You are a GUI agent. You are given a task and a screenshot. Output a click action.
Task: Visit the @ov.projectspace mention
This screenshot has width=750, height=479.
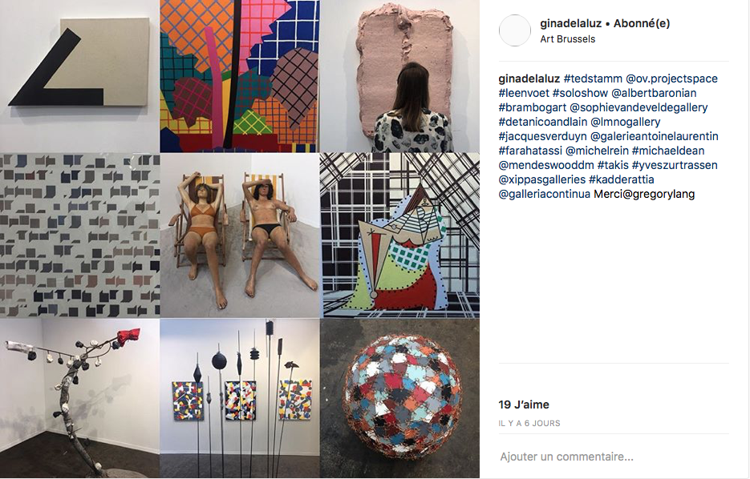point(671,78)
